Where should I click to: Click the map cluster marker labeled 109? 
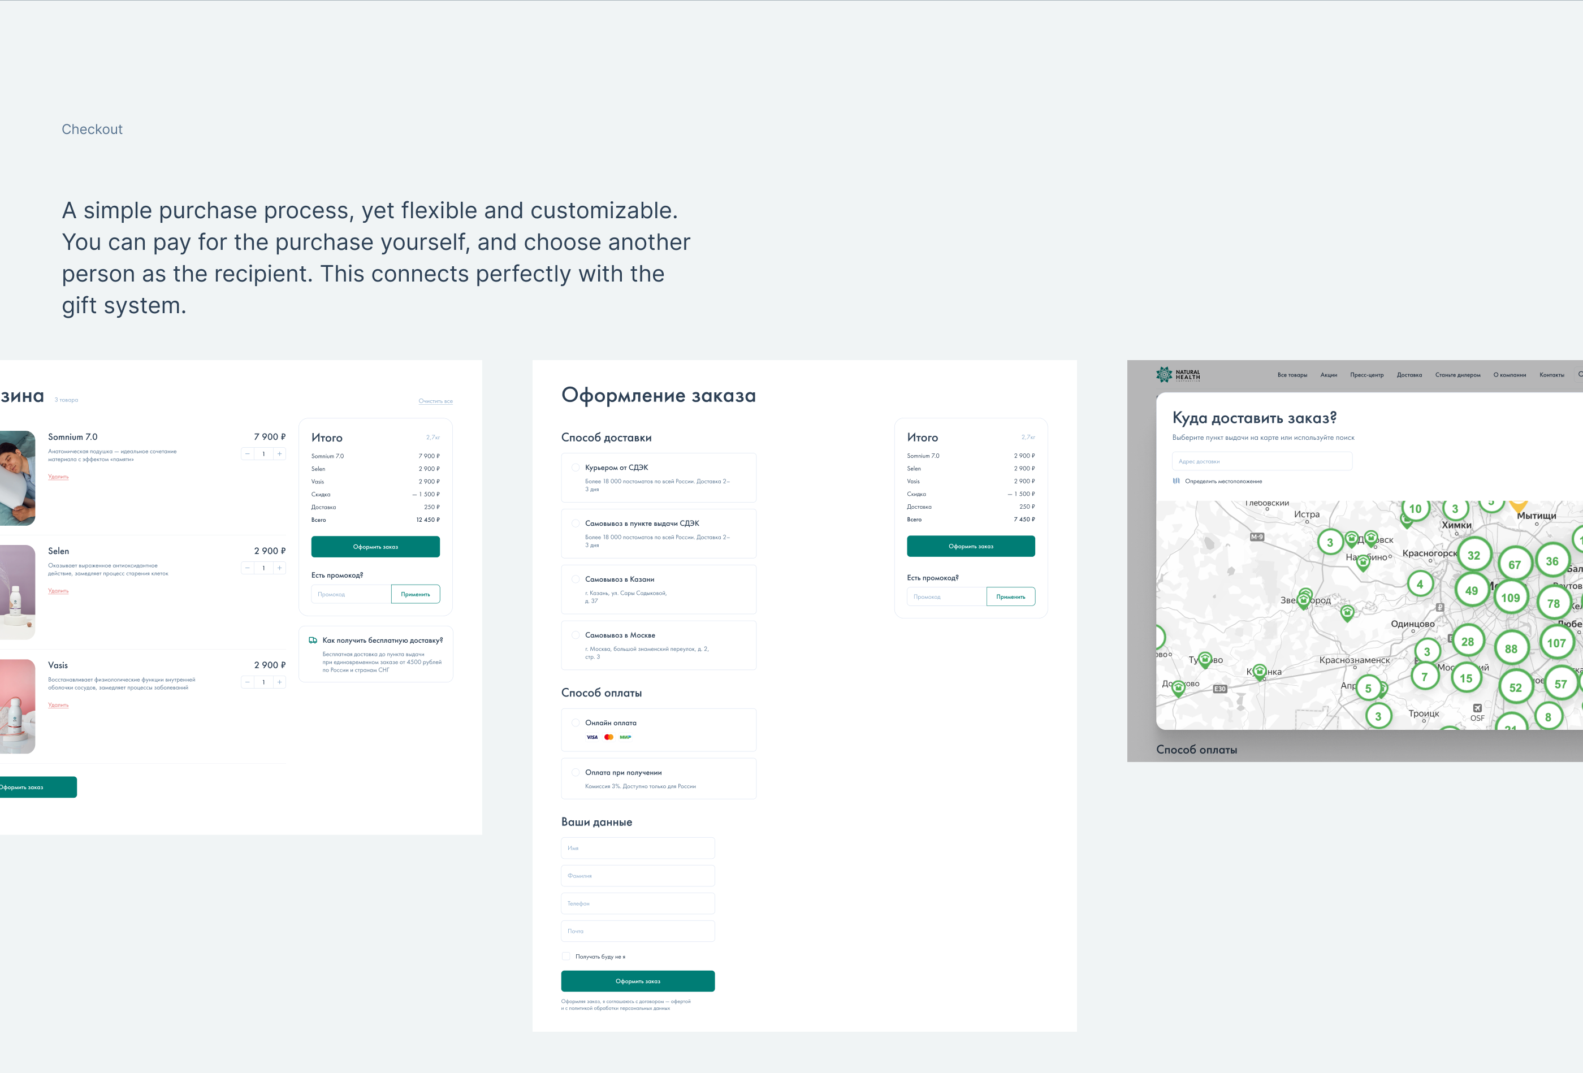[1510, 598]
